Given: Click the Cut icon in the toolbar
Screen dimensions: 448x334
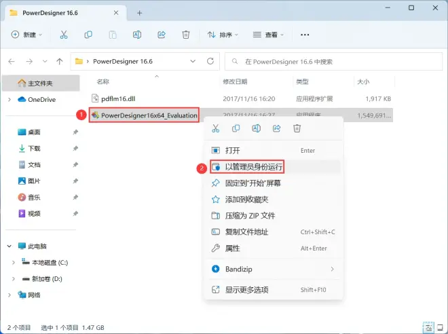Looking at the screenshot, I should 64,35.
